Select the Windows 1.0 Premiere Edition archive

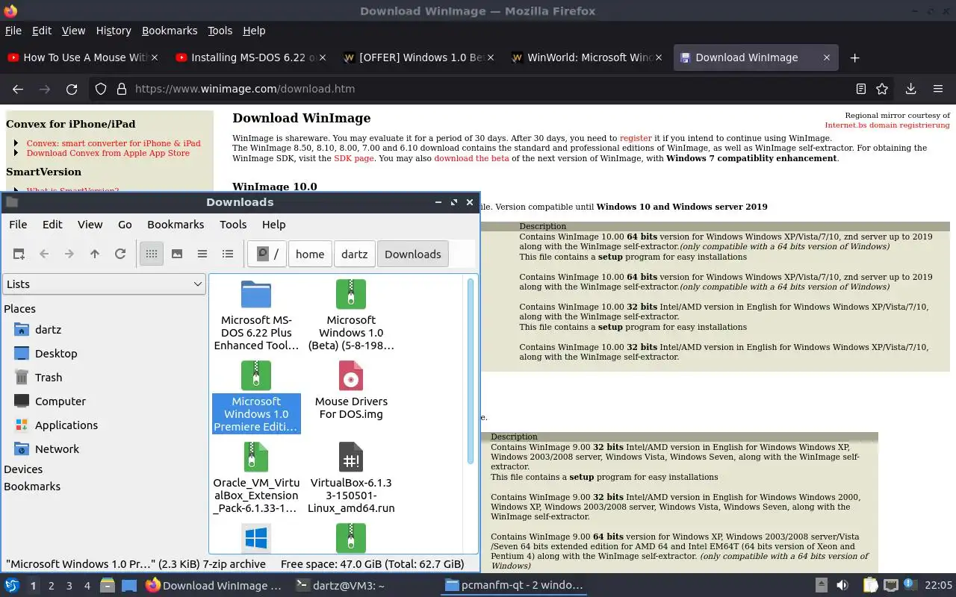click(256, 397)
